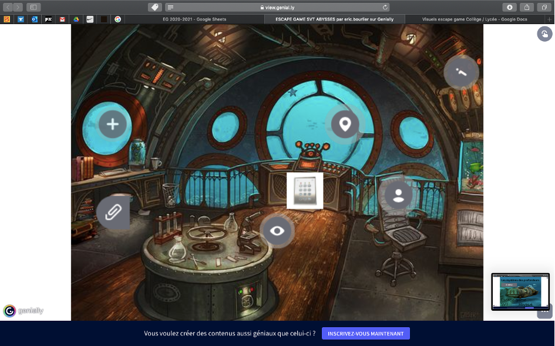Show interactive elements with the hand-tap button

(x=545, y=34)
